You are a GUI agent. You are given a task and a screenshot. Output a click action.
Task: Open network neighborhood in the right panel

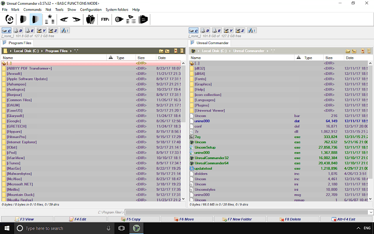point(252,30)
